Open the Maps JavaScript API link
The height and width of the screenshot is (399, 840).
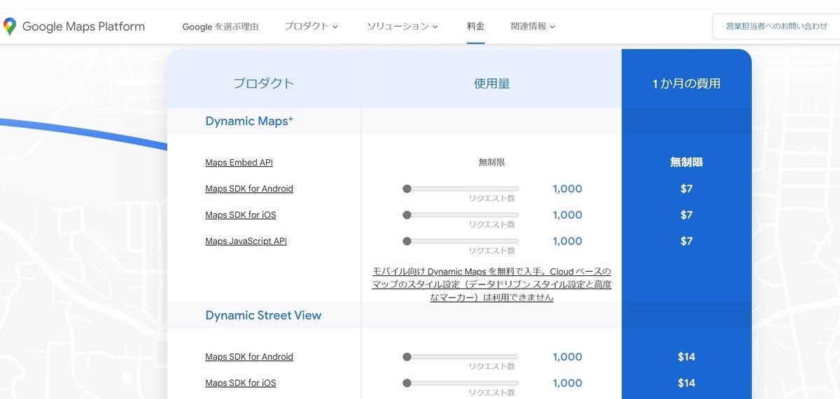(x=246, y=241)
